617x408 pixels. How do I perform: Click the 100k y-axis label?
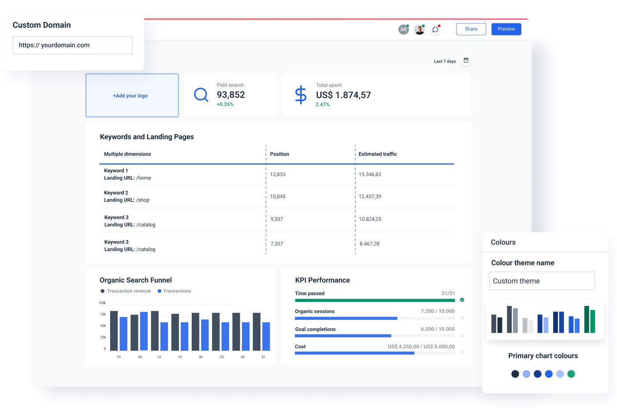[102, 303]
